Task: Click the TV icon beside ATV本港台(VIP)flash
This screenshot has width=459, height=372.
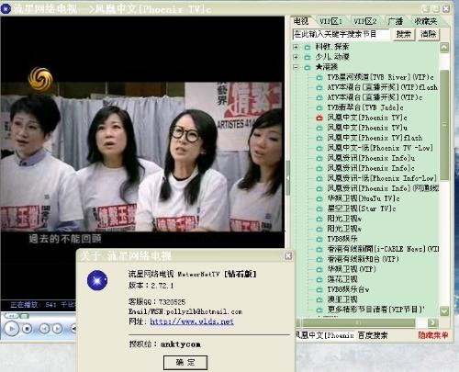Action: coord(319,87)
